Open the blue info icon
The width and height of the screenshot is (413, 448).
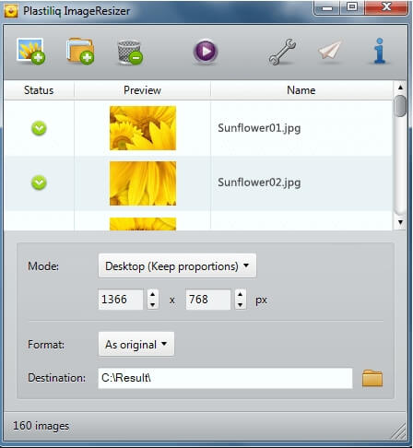click(380, 51)
